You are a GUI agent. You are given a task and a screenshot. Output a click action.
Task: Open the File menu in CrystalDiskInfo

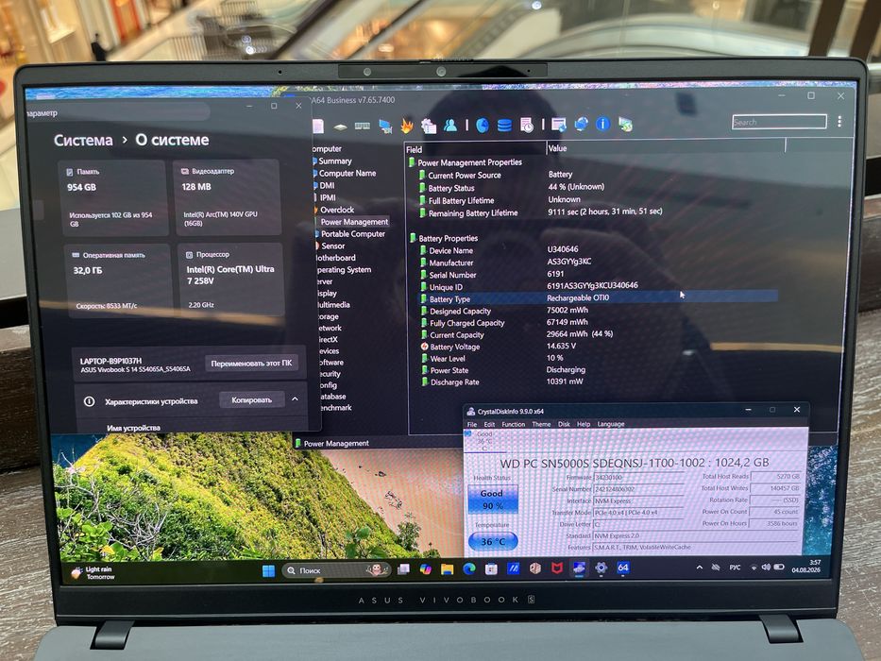click(472, 424)
